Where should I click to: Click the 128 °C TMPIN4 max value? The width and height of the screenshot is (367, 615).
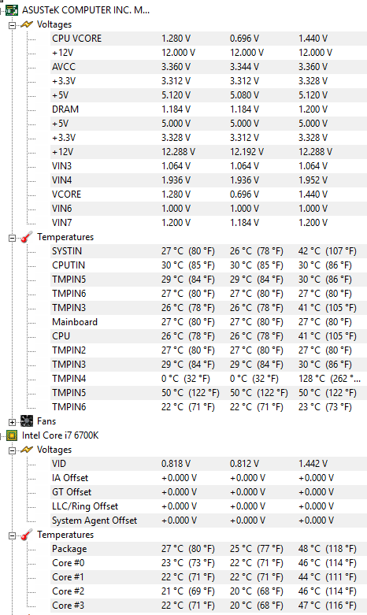tap(329, 379)
